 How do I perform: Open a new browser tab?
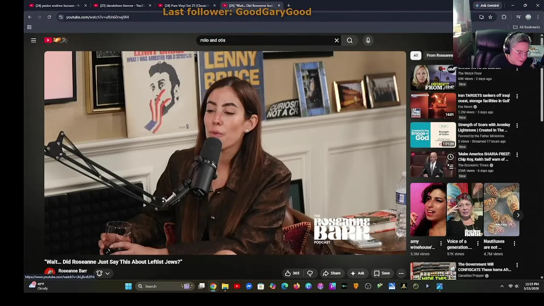tap(289, 6)
